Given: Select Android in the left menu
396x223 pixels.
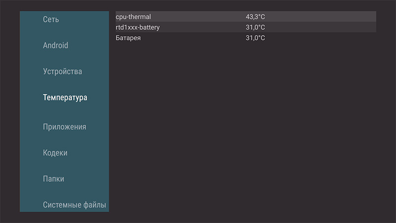Looking at the screenshot, I should pos(55,46).
